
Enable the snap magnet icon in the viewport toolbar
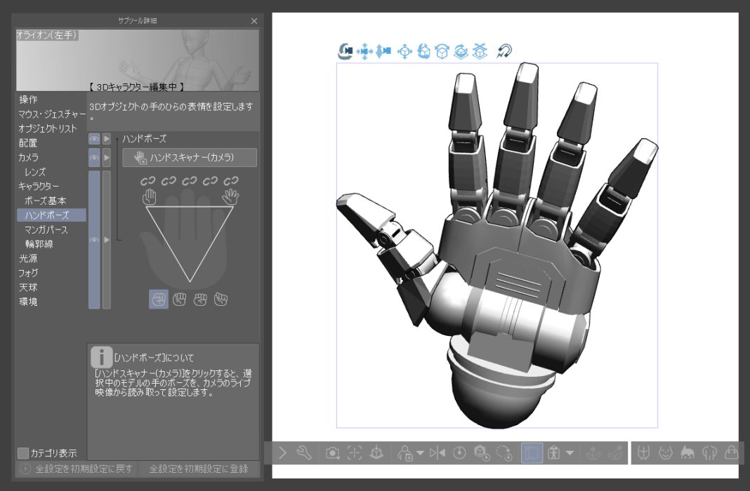tap(504, 51)
